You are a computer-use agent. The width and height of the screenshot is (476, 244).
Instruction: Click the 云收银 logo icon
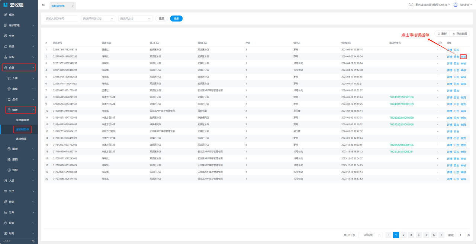[6, 5]
